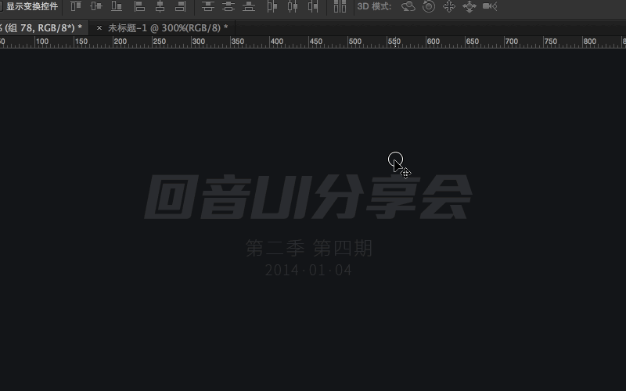Image resolution: width=626 pixels, height=391 pixels.
Task: Distribute layers by vertical centers
Action: pos(228,6)
